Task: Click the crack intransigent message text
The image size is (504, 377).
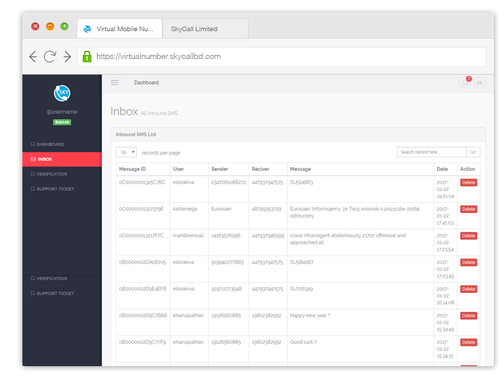Action: (348, 239)
